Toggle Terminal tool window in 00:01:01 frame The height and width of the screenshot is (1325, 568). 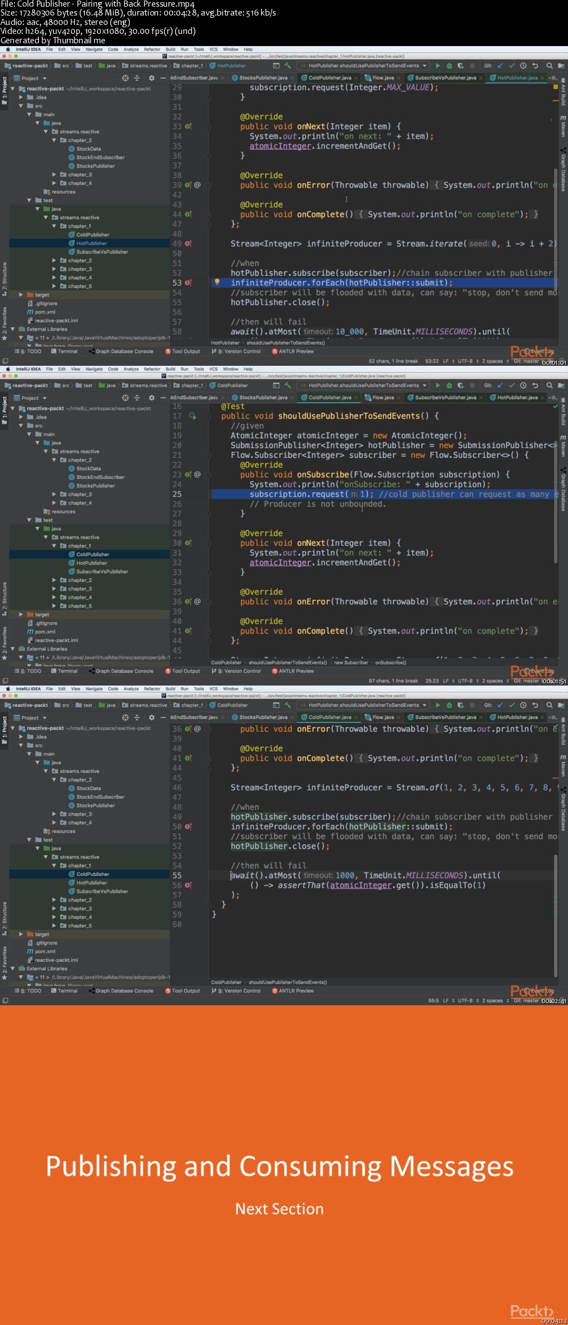pyautogui.click(x=64, y=351)
